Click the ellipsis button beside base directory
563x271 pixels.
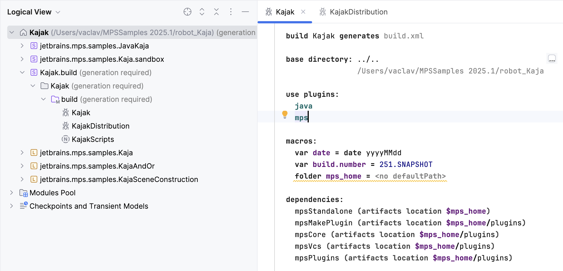point(552,59)
